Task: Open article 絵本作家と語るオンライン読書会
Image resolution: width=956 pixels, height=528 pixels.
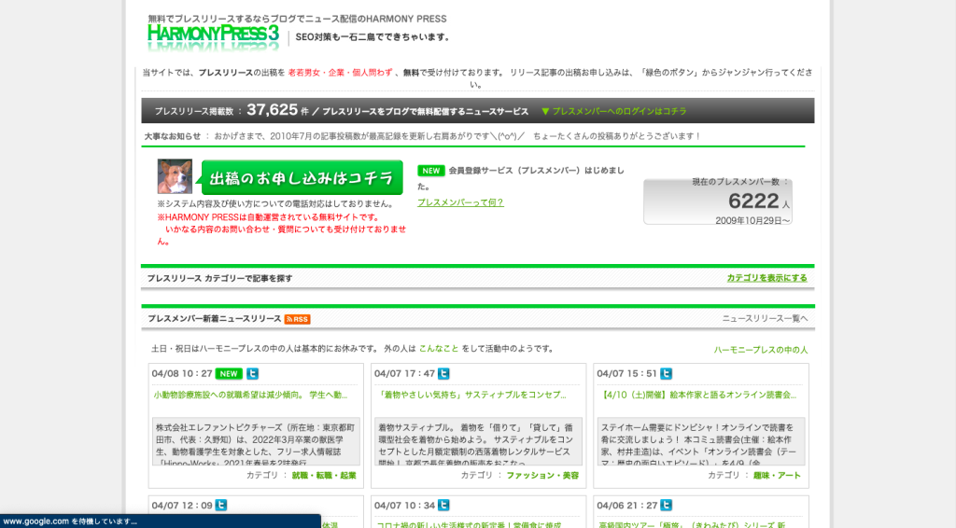Action: point(699,395)
